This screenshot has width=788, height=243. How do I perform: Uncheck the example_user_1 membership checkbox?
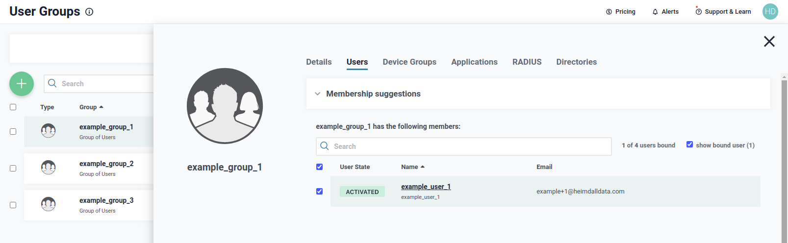point(319,191)
